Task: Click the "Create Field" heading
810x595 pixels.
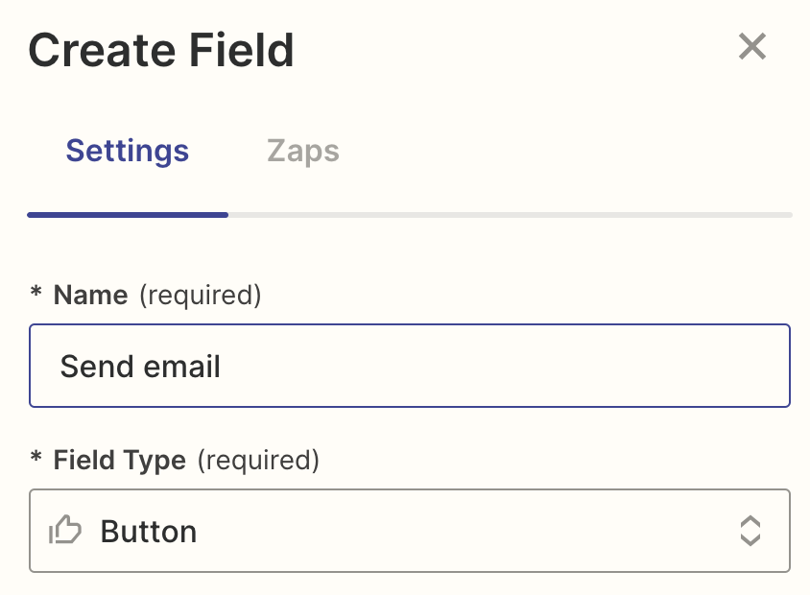Action: click(x=161, y=50)
